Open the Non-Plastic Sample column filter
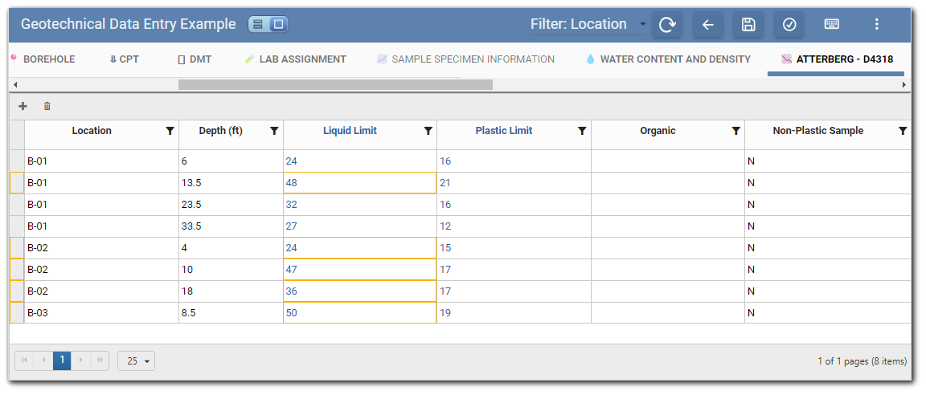926x395 pixels. pos(902,131)
